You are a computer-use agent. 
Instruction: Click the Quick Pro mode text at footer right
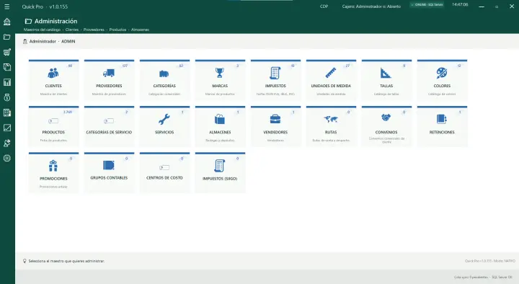[x=490, y=261]
